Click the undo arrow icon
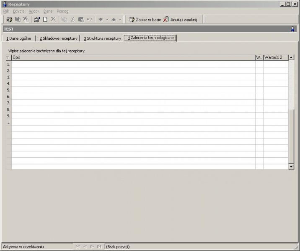 90,19
